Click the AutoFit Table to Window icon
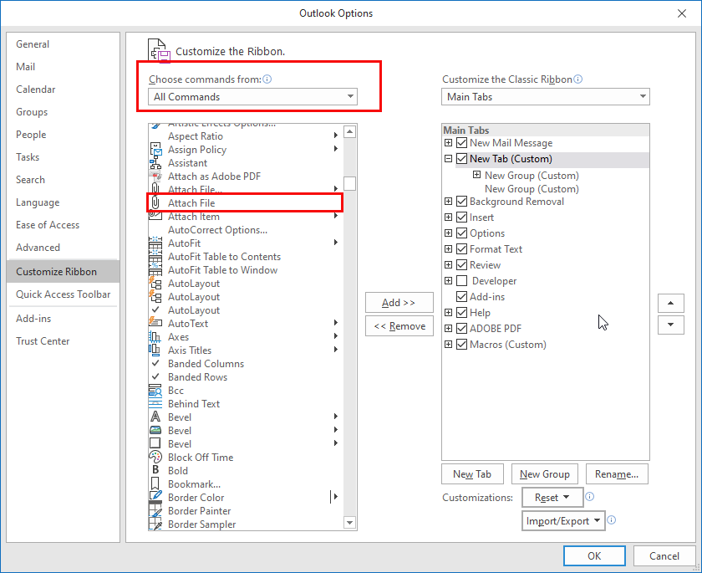Screen dimensions: 702x573 point(155,270)
